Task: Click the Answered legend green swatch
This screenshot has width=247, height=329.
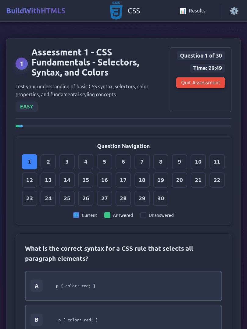Action: pos(107,215)
